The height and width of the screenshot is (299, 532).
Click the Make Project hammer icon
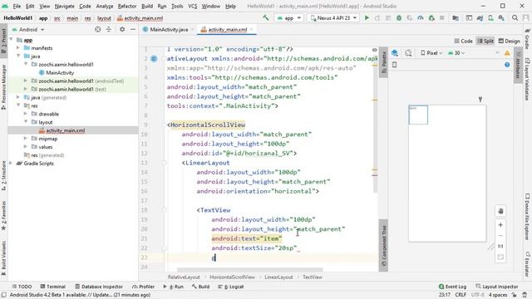pos(266,17)
